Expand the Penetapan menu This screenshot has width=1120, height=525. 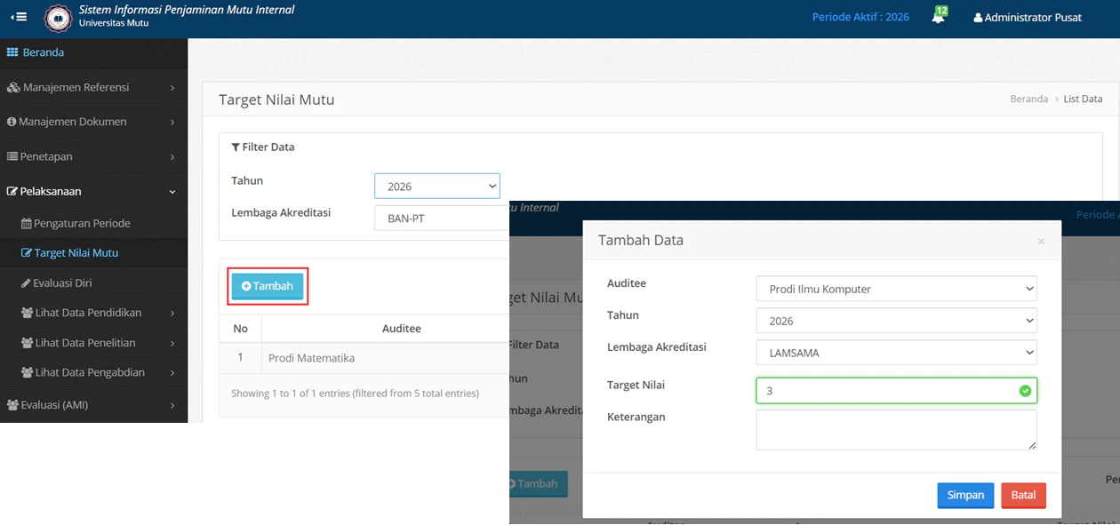(x=93, y=156)
